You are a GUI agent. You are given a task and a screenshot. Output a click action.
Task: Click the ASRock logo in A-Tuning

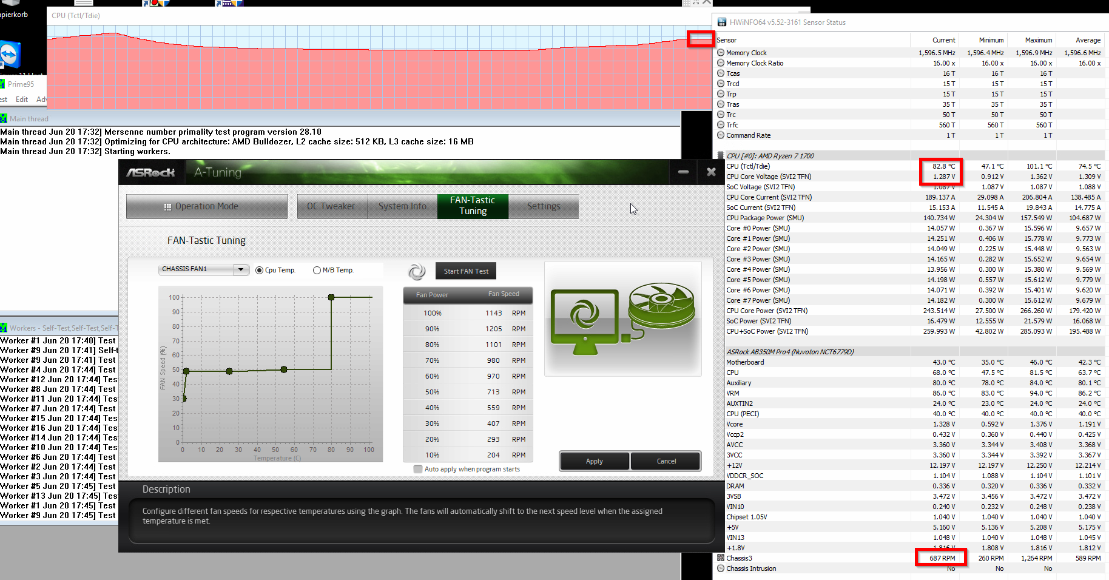[x=150, y=173]
